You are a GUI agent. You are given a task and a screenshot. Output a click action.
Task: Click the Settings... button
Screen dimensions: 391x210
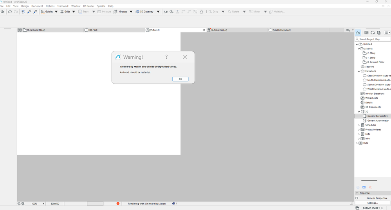point(373,203)
